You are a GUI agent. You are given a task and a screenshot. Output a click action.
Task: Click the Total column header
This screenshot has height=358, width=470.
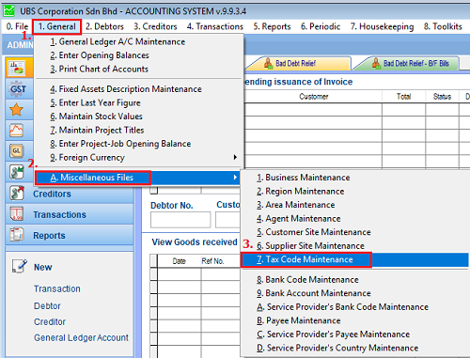(403, 97)
